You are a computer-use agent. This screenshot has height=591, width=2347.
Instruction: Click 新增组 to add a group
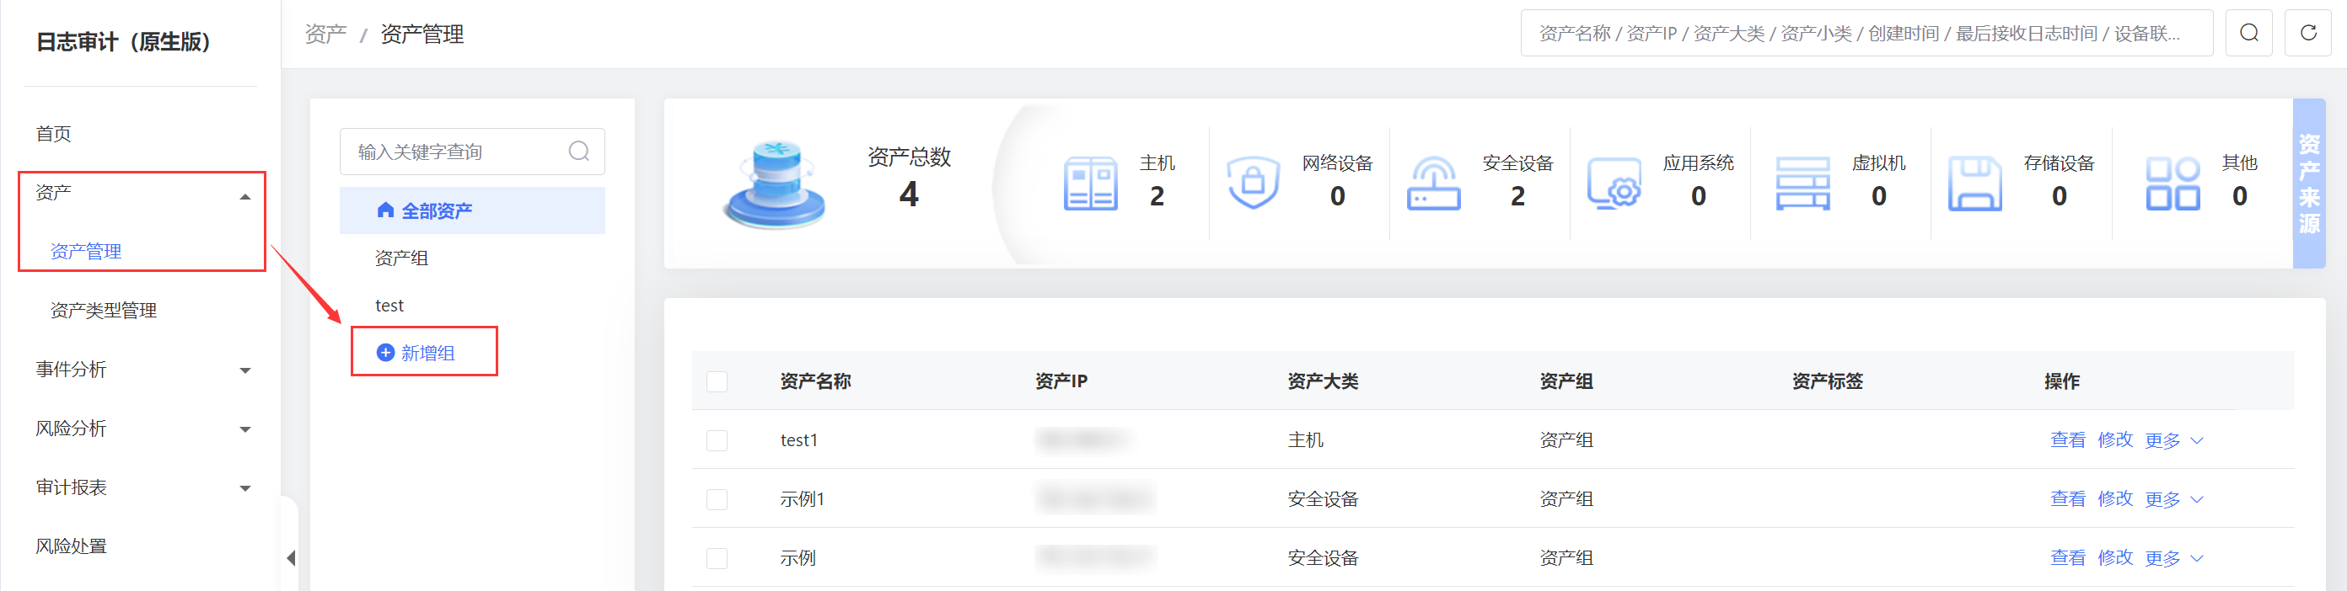(x=427, y=353)
